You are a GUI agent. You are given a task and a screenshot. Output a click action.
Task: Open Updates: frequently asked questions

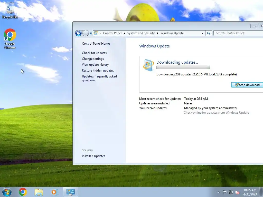pos(99,78)
